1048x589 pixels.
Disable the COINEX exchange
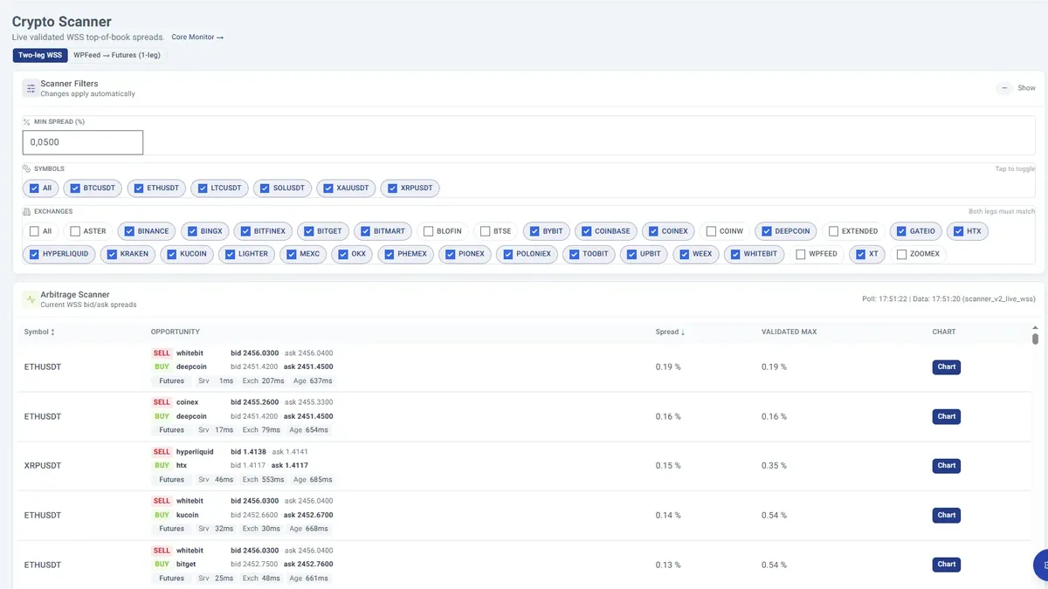click(x=653, y=231)
